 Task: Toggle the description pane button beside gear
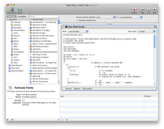tap(12, 120)
